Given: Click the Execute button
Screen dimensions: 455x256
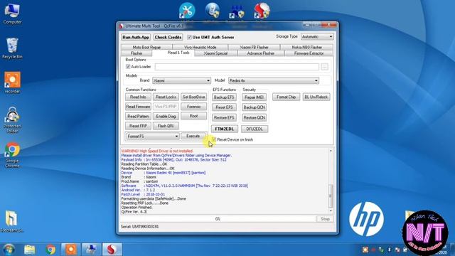Looking at the screenshot, I should coord(193,136).
